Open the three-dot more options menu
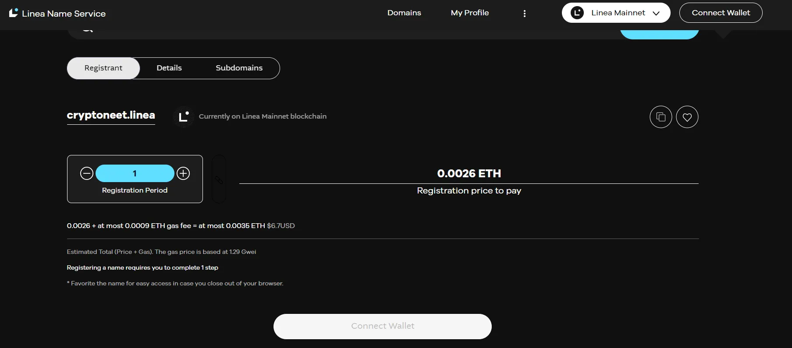The image size is (792, 348). [524, 14]
